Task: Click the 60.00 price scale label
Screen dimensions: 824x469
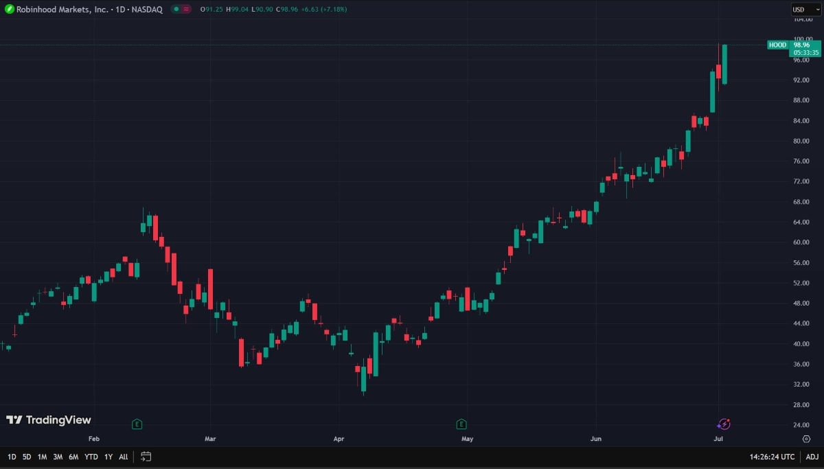Action: coord(802,242)
